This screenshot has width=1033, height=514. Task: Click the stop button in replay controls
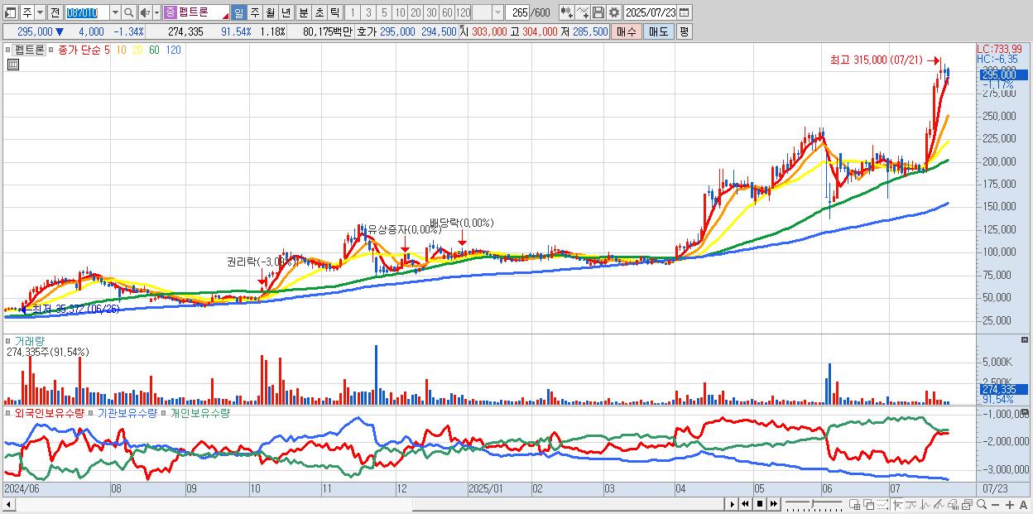[x=759, y=504]
